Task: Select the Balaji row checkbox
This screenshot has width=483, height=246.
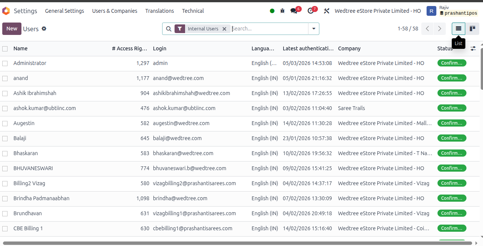Action: tap(5, 139)
